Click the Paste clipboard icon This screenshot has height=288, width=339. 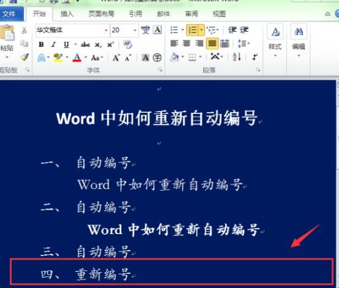pyautogui.click(x=7, y=32)
